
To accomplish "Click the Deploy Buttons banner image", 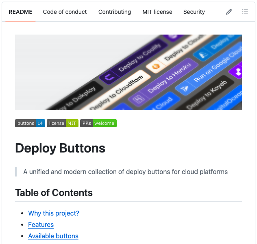I will [128, 72].
